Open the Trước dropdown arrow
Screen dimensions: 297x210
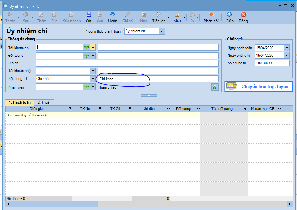[18, 18]
